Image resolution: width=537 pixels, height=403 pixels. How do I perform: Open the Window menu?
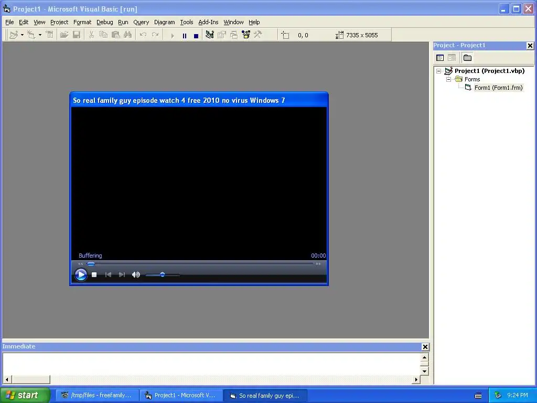coord(233,22)
